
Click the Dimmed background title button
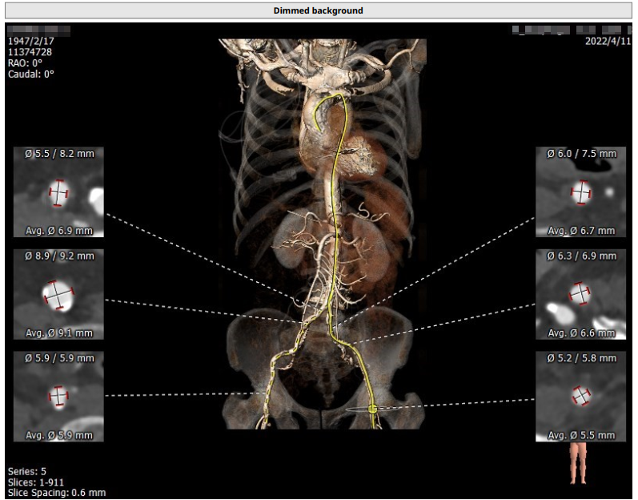[319, 10]
